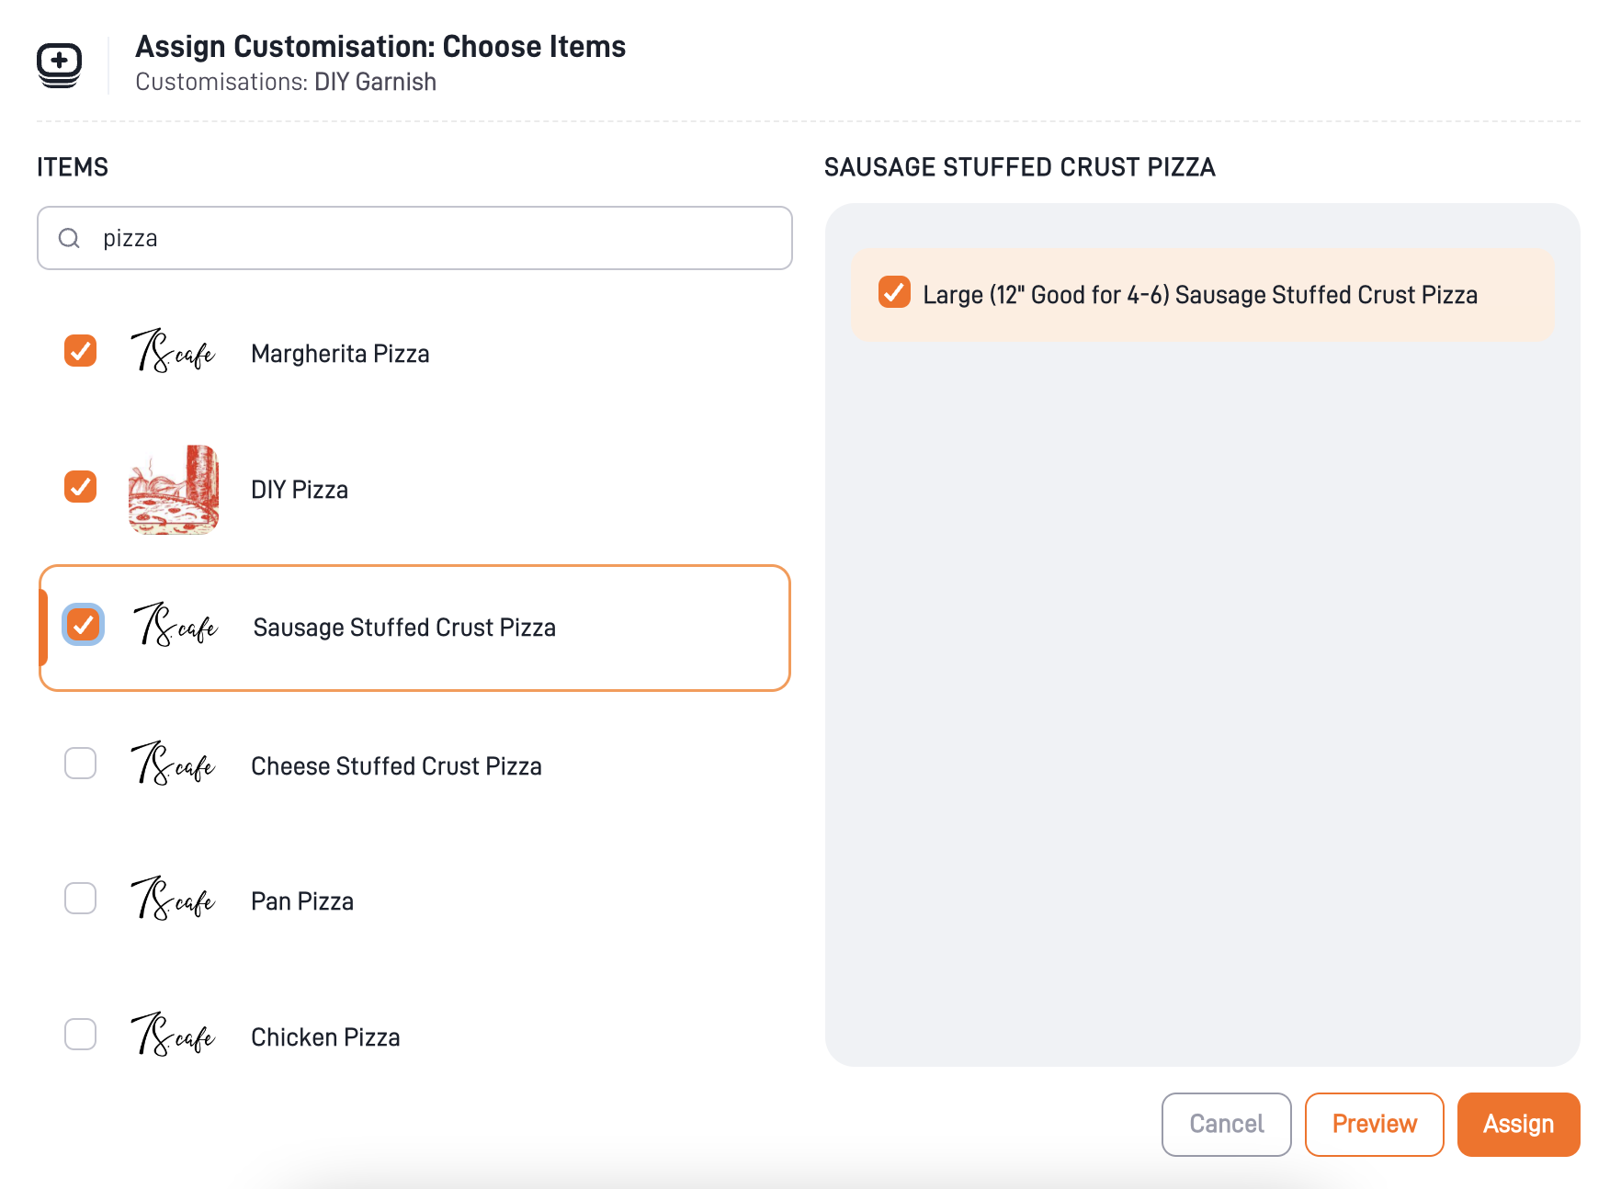This screenshot has width=1621, height=1189.
Task: Click the Sausage Stuffed Crust Pizza logo
Action: pos(176,627)
